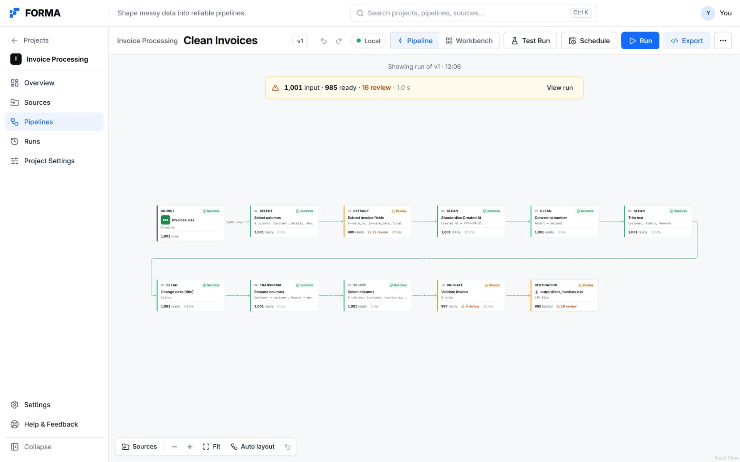Click the Clean Invoices pipeline title
The height and width of the screenshot is (462, 740).
tap(220, 40)
